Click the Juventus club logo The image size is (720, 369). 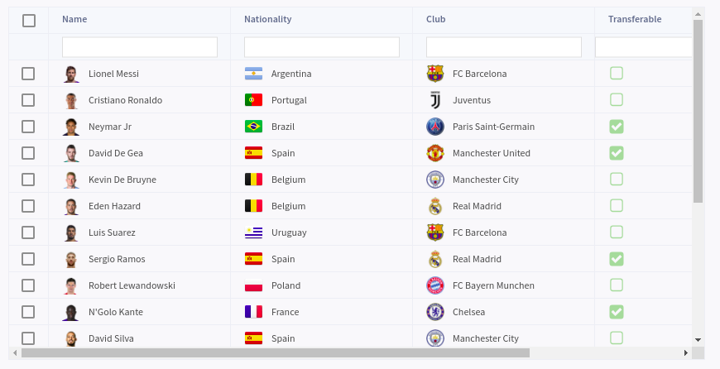pos(434,100)
